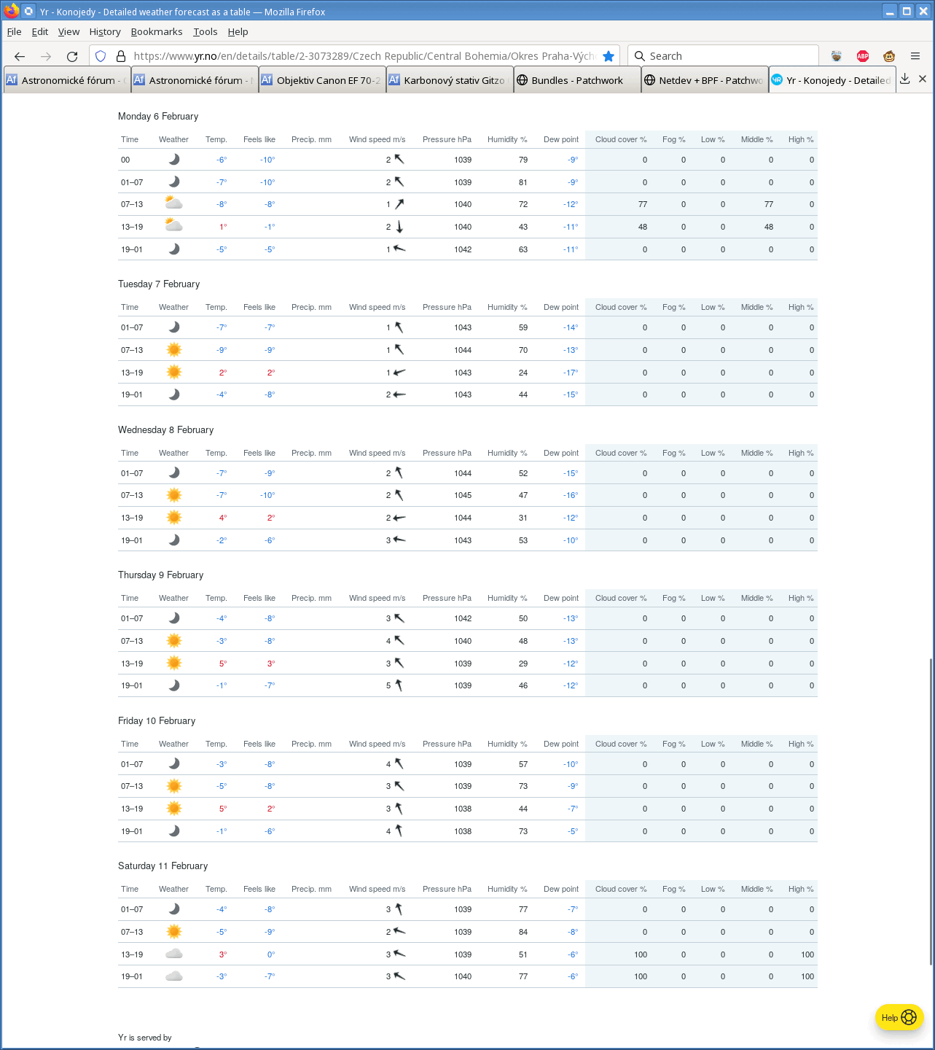935x1050 pixels.
Task: Click the blue bookmark star
Action: coord(609,56)
